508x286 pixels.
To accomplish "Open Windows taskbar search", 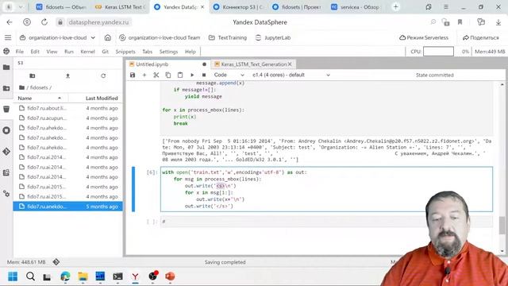I will pyautogui.click(x=30, y=276).
